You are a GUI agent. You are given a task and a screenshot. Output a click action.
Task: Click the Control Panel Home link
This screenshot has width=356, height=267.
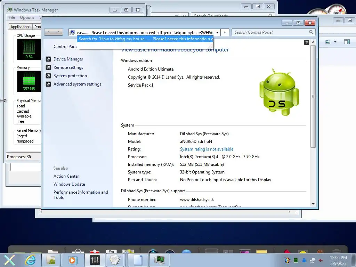pos(65,47)
